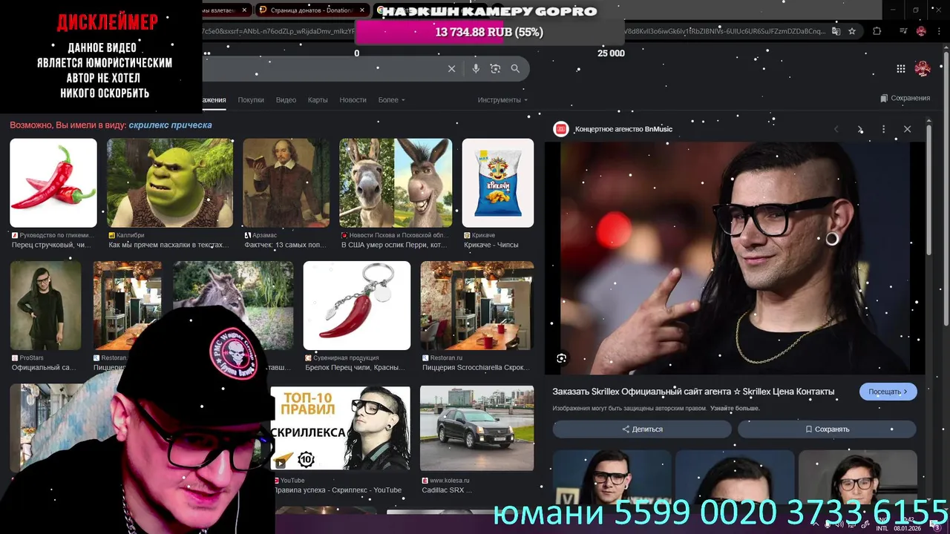Open the Google account avatar
The image size is (950, 534).
point(923,69)
